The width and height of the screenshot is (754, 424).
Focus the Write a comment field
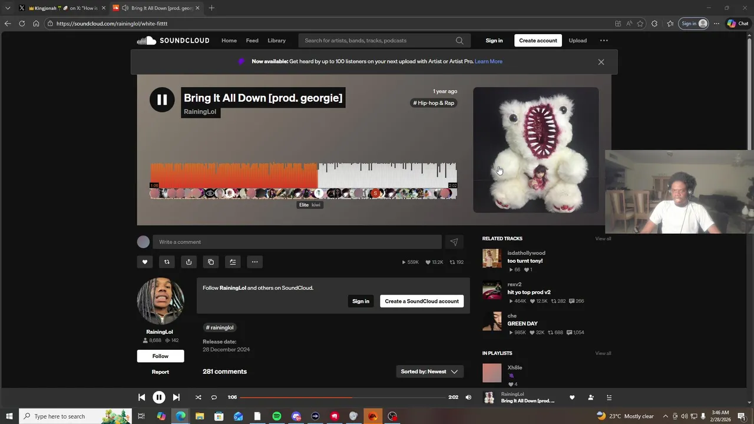coord(297,242)
